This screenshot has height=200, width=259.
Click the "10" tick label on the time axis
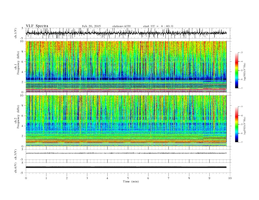point(230,178)
